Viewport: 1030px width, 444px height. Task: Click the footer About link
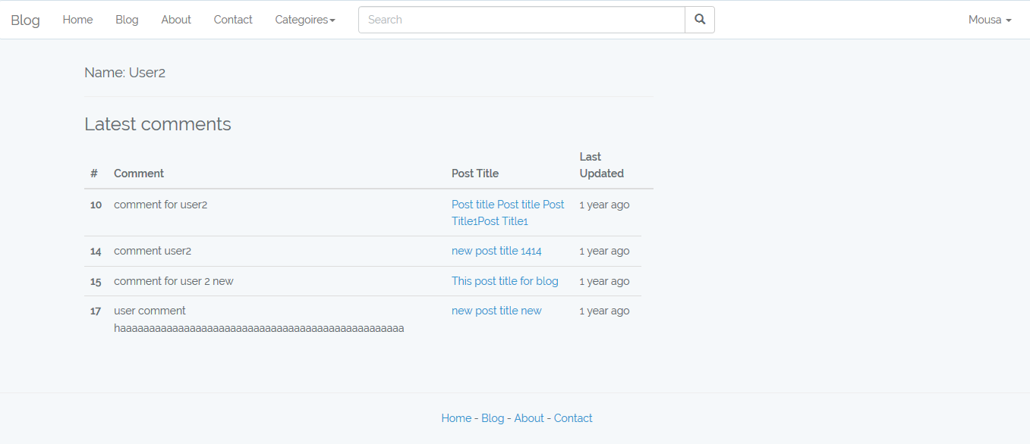[x=529, y=418]
